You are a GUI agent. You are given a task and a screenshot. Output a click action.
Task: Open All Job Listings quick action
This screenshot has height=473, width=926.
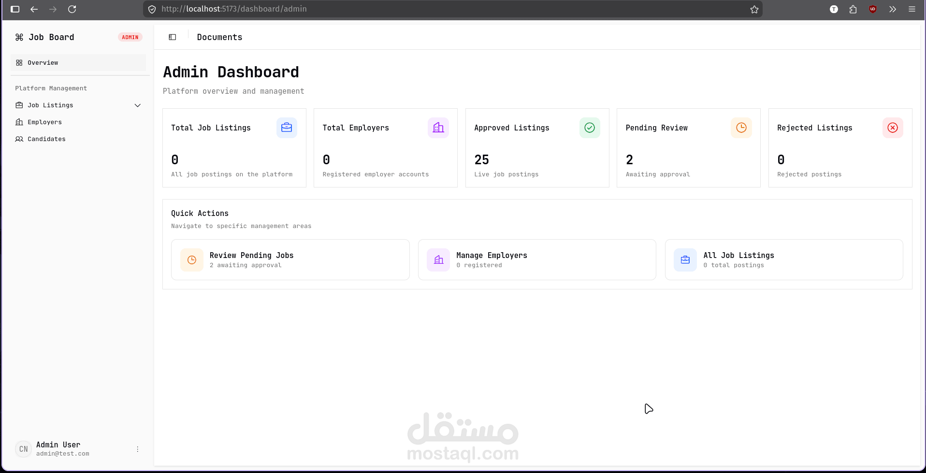784,260
